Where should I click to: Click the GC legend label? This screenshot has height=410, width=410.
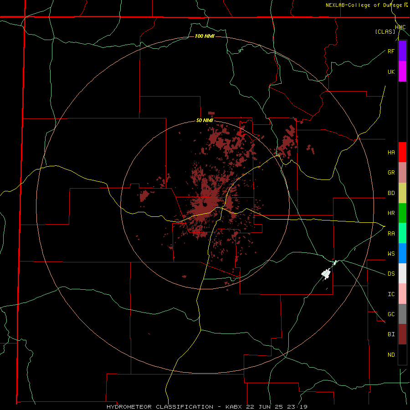(391, 314)
